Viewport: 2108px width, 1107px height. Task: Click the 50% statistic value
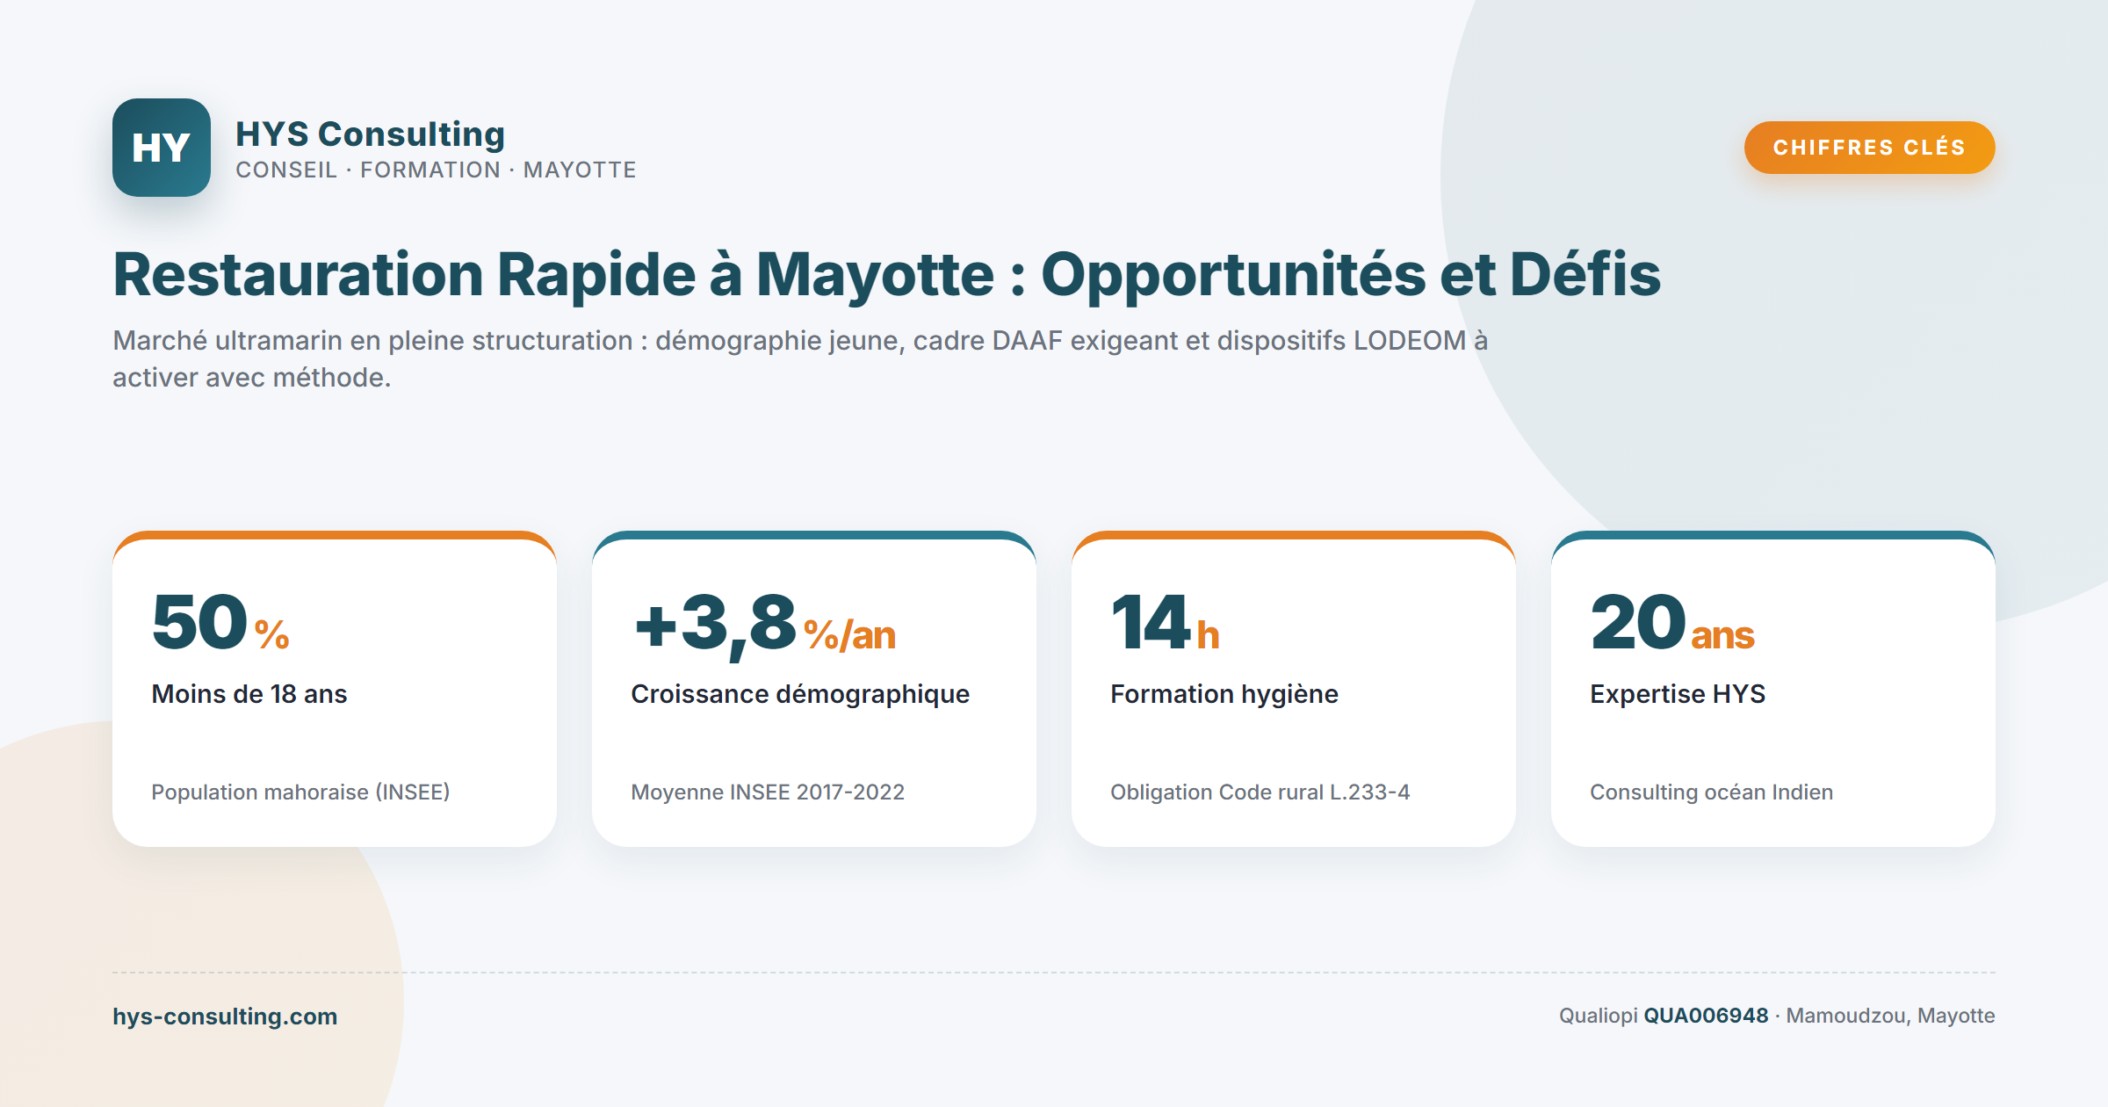click(220, 623)
